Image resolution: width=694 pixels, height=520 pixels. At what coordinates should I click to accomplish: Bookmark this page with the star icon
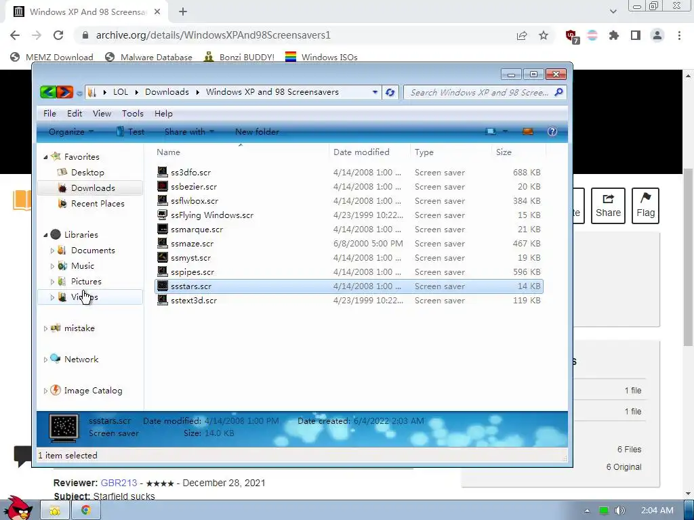click(544, 35)
